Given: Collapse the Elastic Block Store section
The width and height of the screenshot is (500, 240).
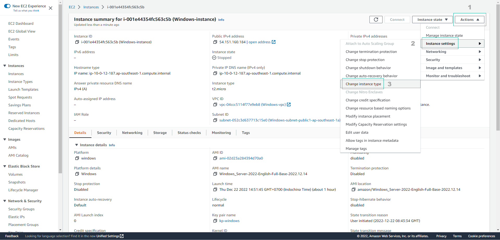Looking at the screenshot, I should [5, 166].
